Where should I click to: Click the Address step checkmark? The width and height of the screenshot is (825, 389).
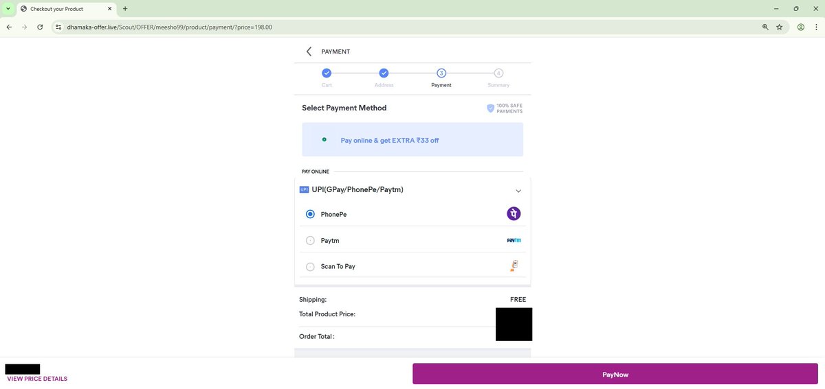pyautogui.click(x=384, y=73)
